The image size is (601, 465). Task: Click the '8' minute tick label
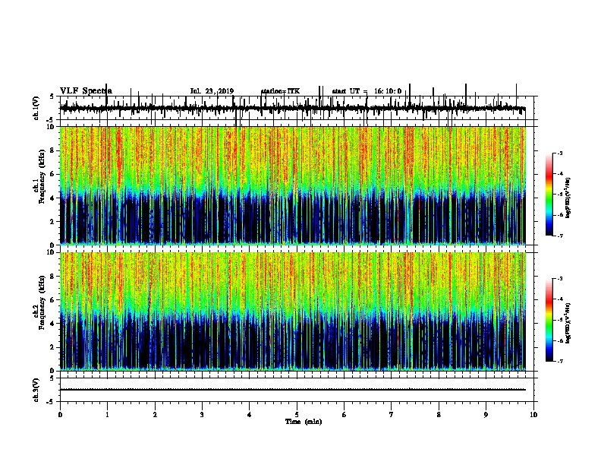click(439, 414)
